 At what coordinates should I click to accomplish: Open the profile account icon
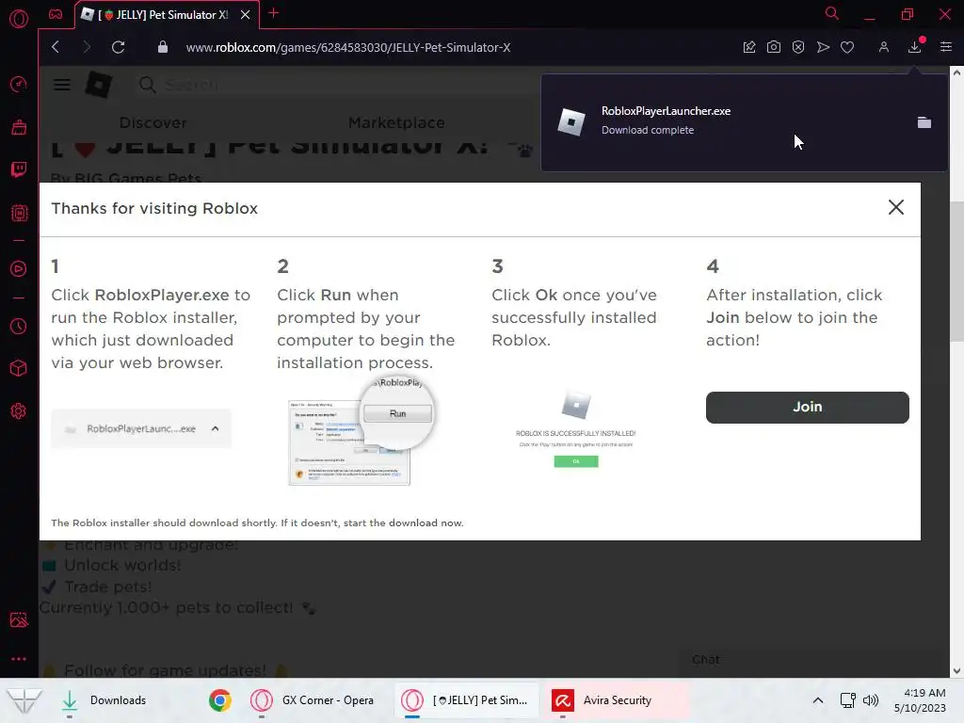click(883, 47)
